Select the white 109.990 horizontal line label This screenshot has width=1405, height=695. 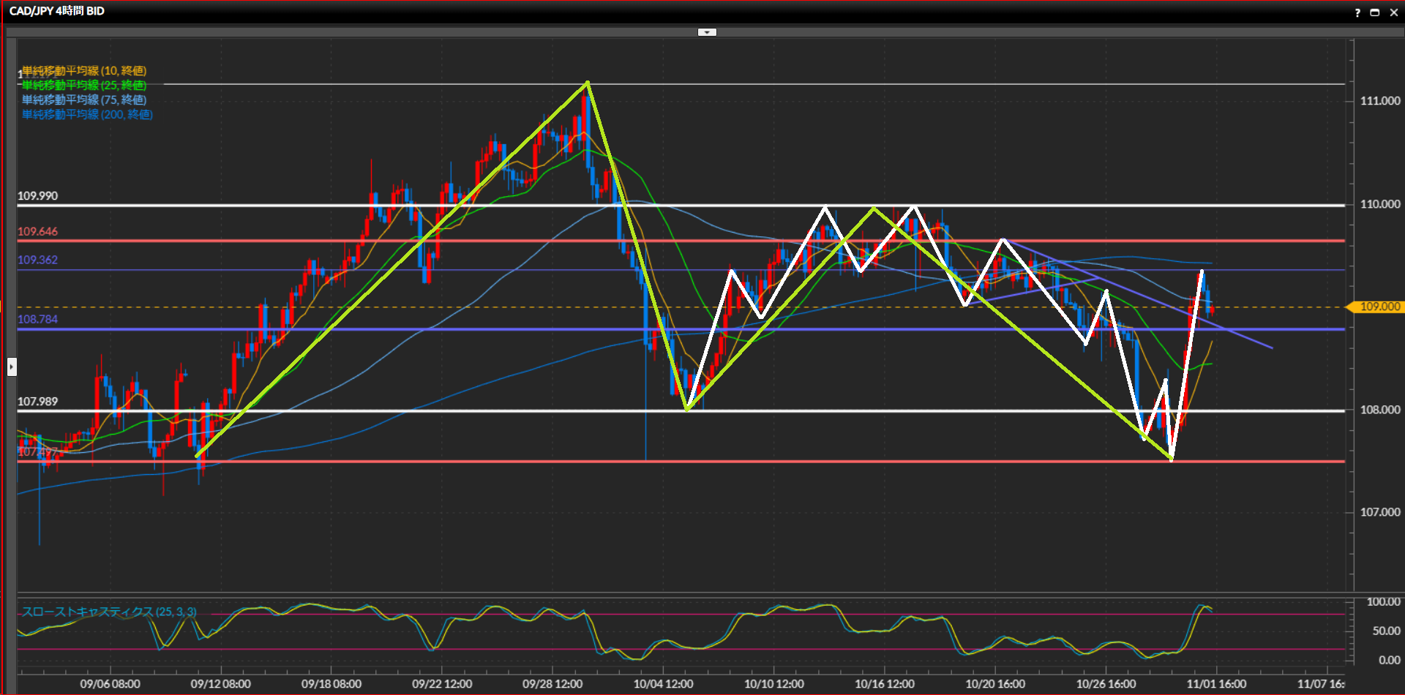pyautogui.click(x=37, y=196)
